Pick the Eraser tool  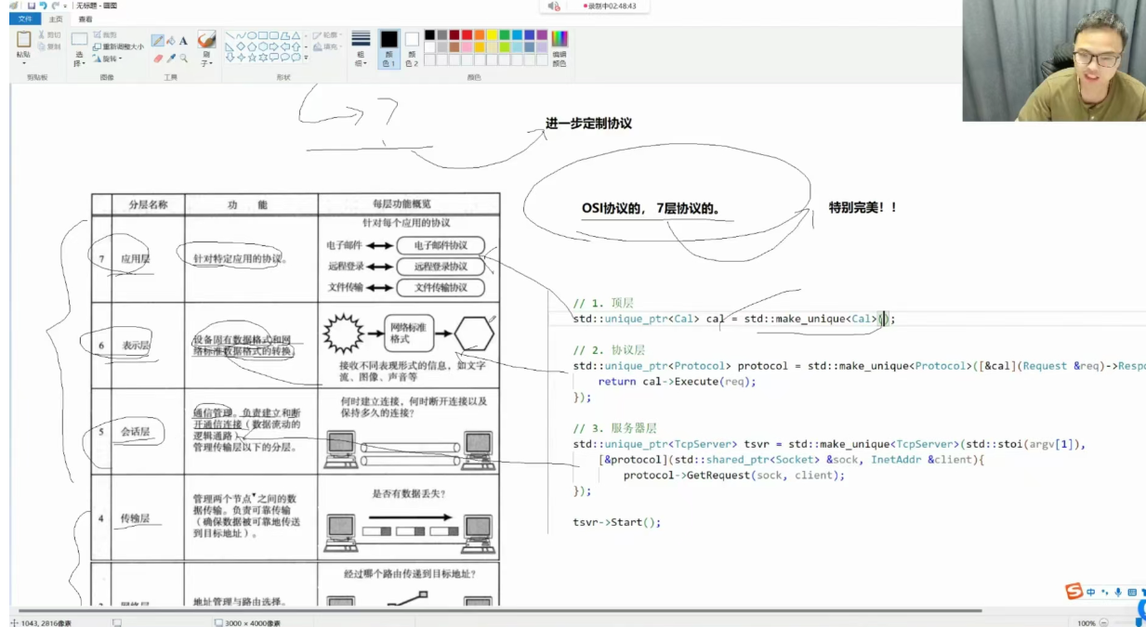(x=157, y=58)
